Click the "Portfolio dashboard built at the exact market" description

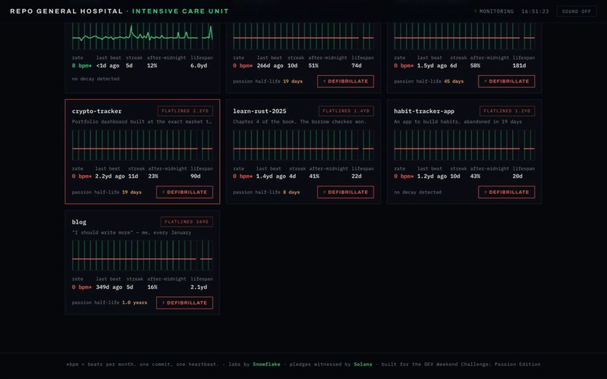142,121
